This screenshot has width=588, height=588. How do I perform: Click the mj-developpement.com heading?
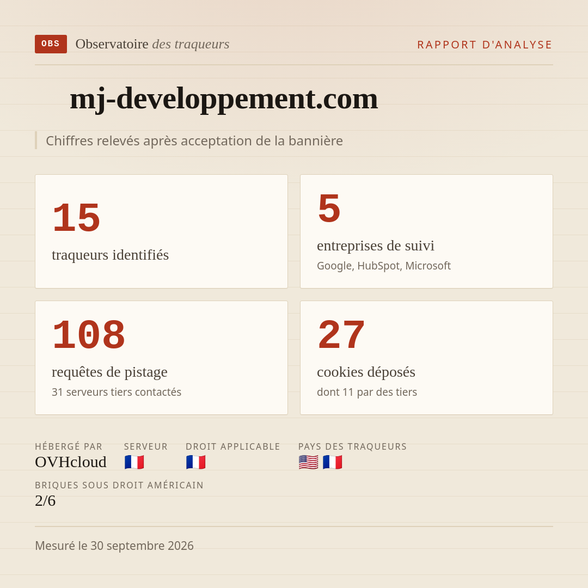point(224,99)
